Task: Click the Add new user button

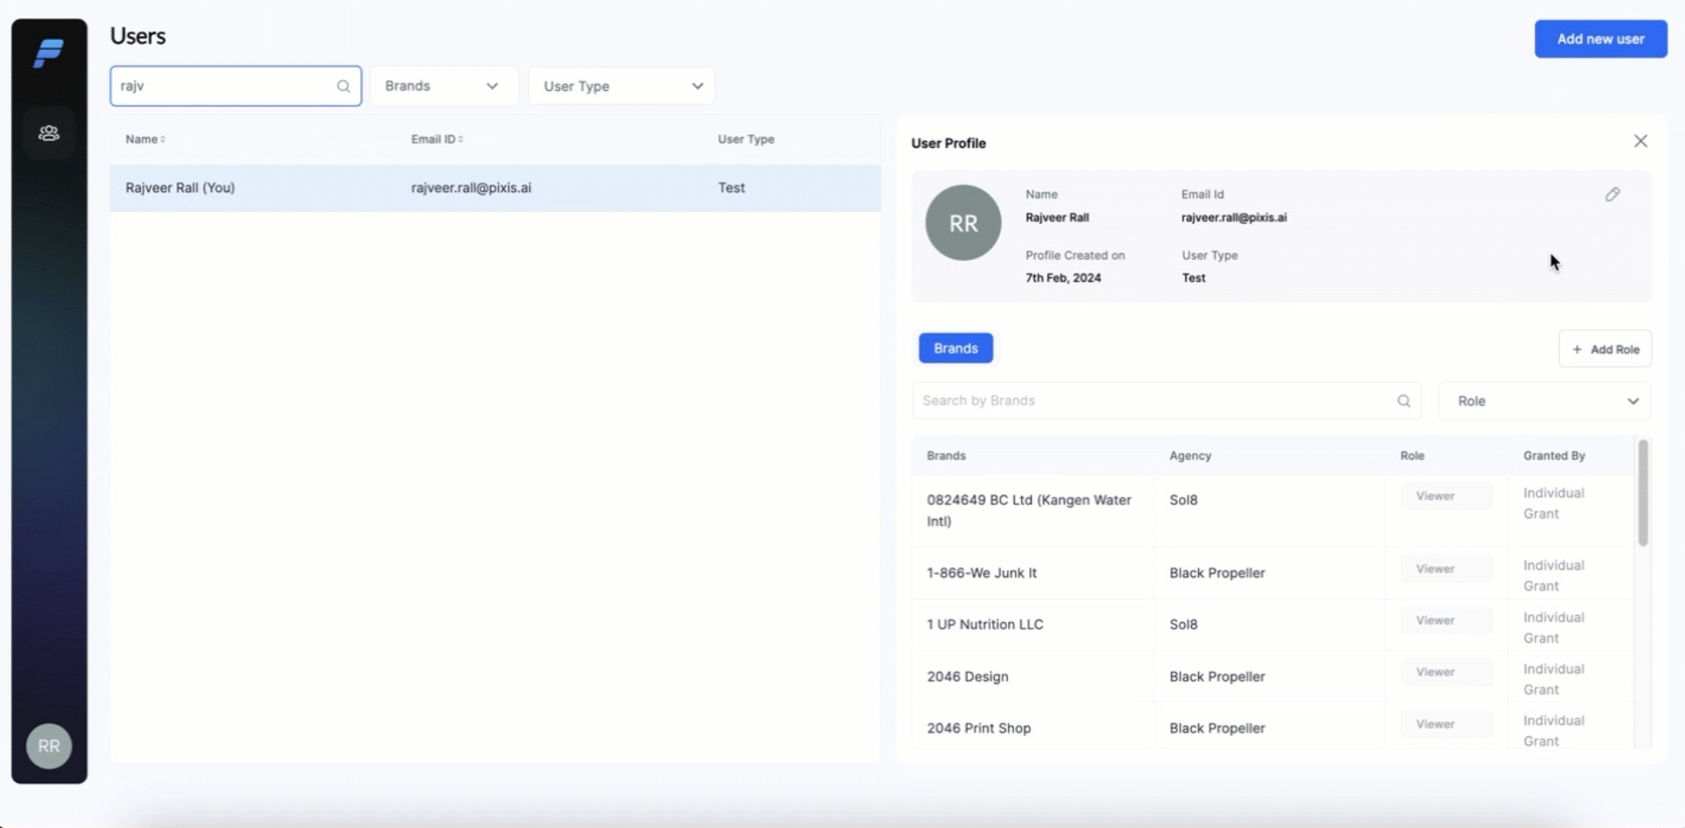Action: pos(1600,39)
